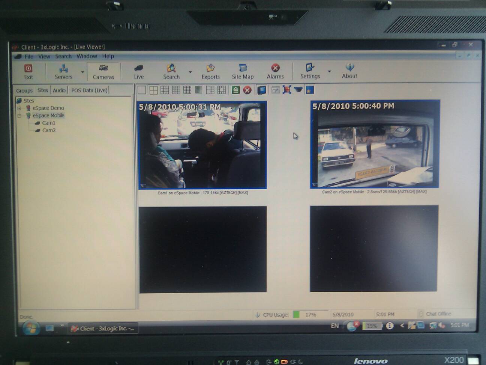This screenshot has height=365, width=486.
Task: Open Settings dropdown arrow
Action: pyautogui.click(x=329, y=71)
